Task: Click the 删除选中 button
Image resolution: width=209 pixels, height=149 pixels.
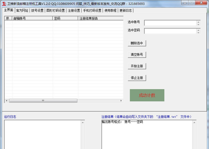Action: point(137,43)
